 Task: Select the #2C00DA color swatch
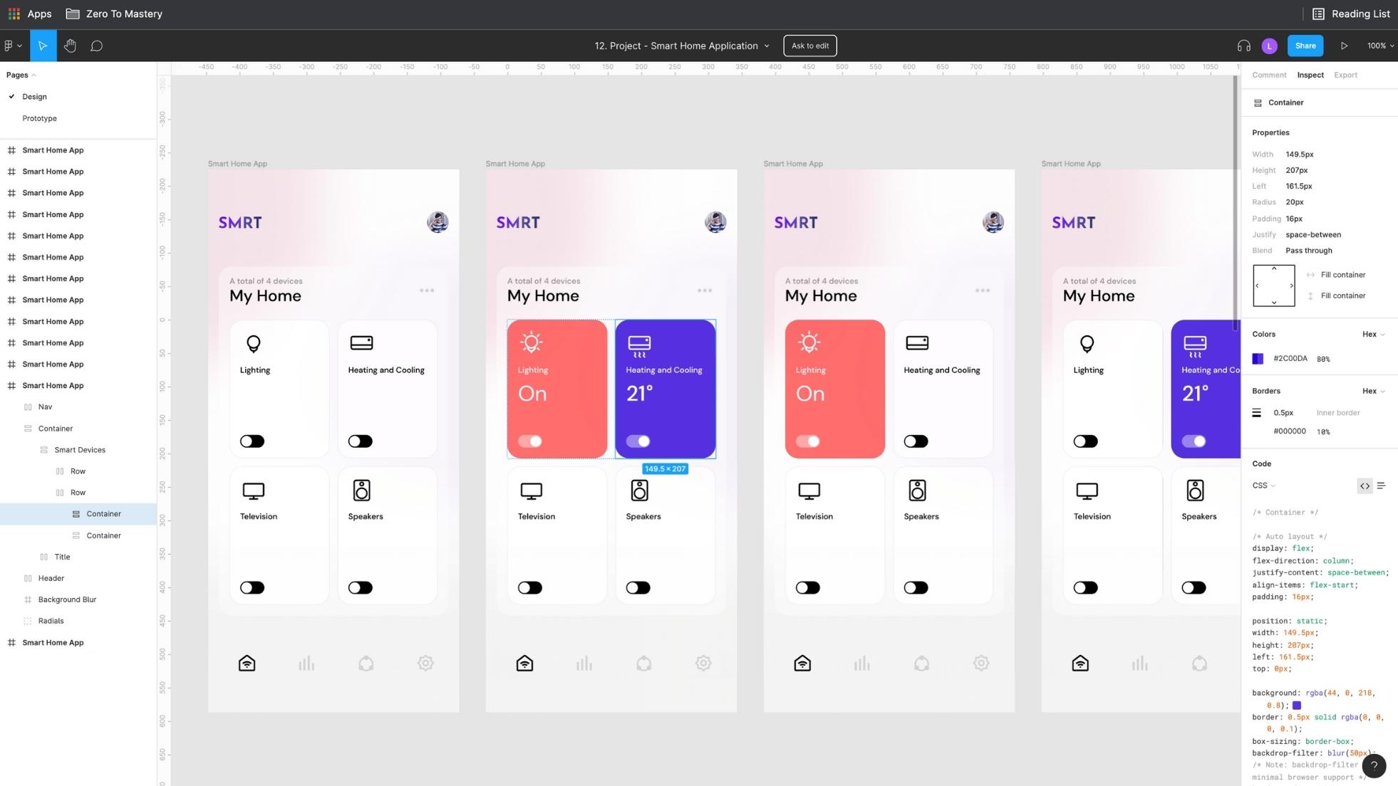(x=1258, y=359)
